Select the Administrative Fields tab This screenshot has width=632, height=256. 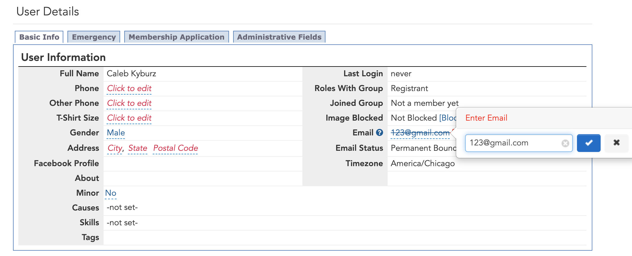[279, 37]
